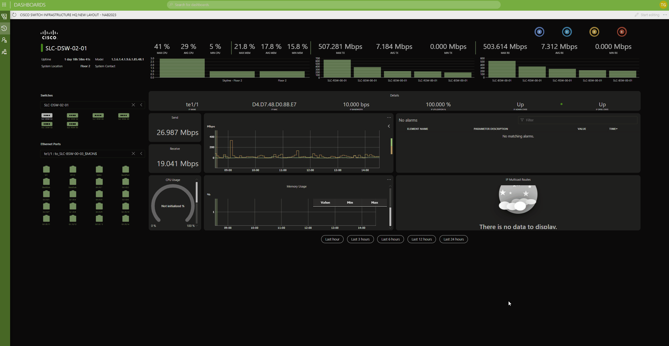Select the Vl1 port icon
669x346 pixels.
[x=46, y=169]
